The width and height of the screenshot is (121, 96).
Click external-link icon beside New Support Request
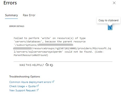pyautogui.click(x=37, y=90)
